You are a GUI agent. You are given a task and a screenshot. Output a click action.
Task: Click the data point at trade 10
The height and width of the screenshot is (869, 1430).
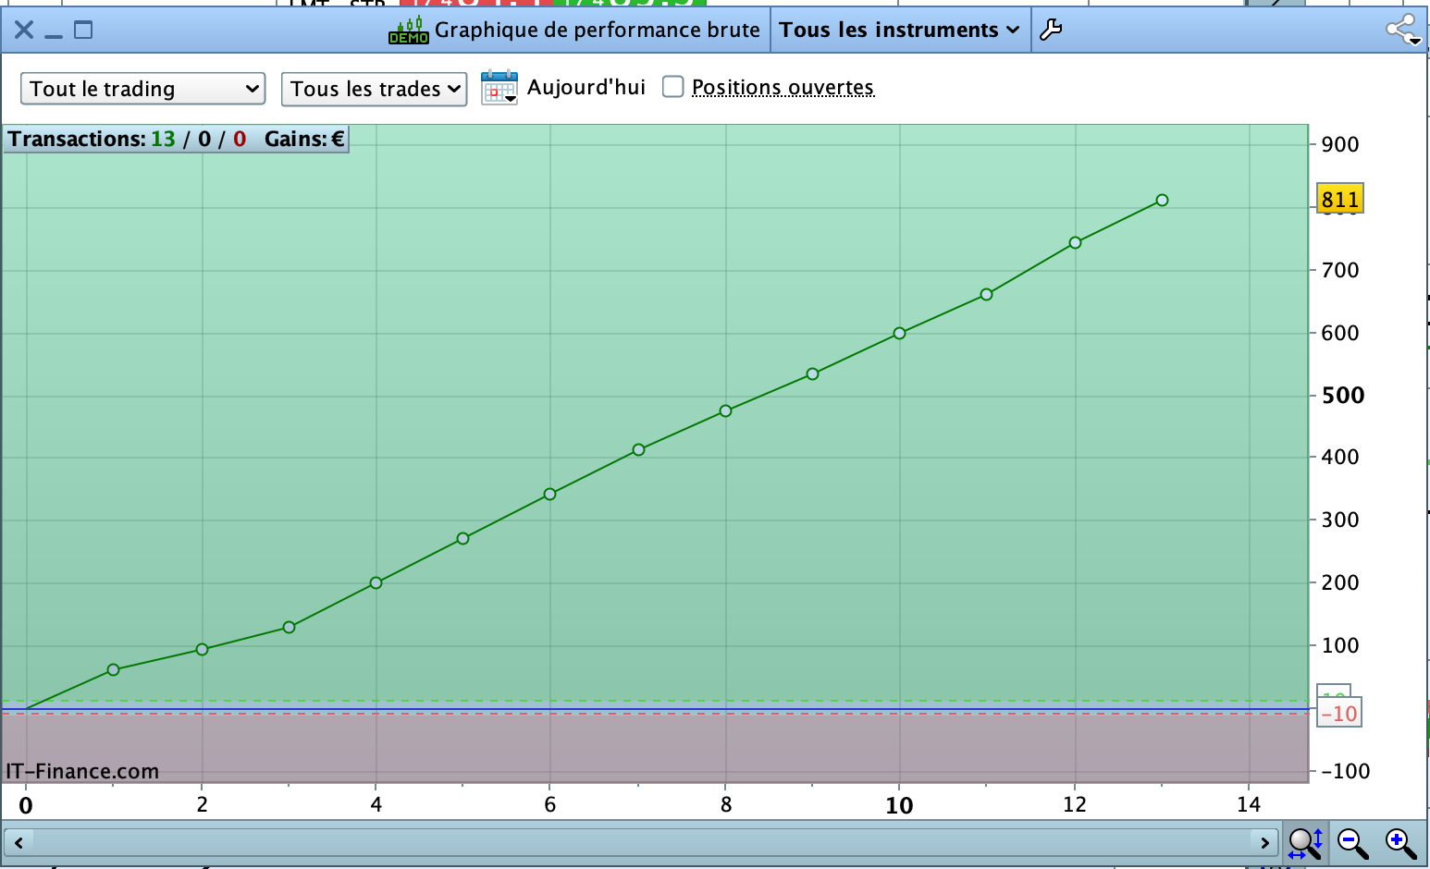tap(899, 333)
